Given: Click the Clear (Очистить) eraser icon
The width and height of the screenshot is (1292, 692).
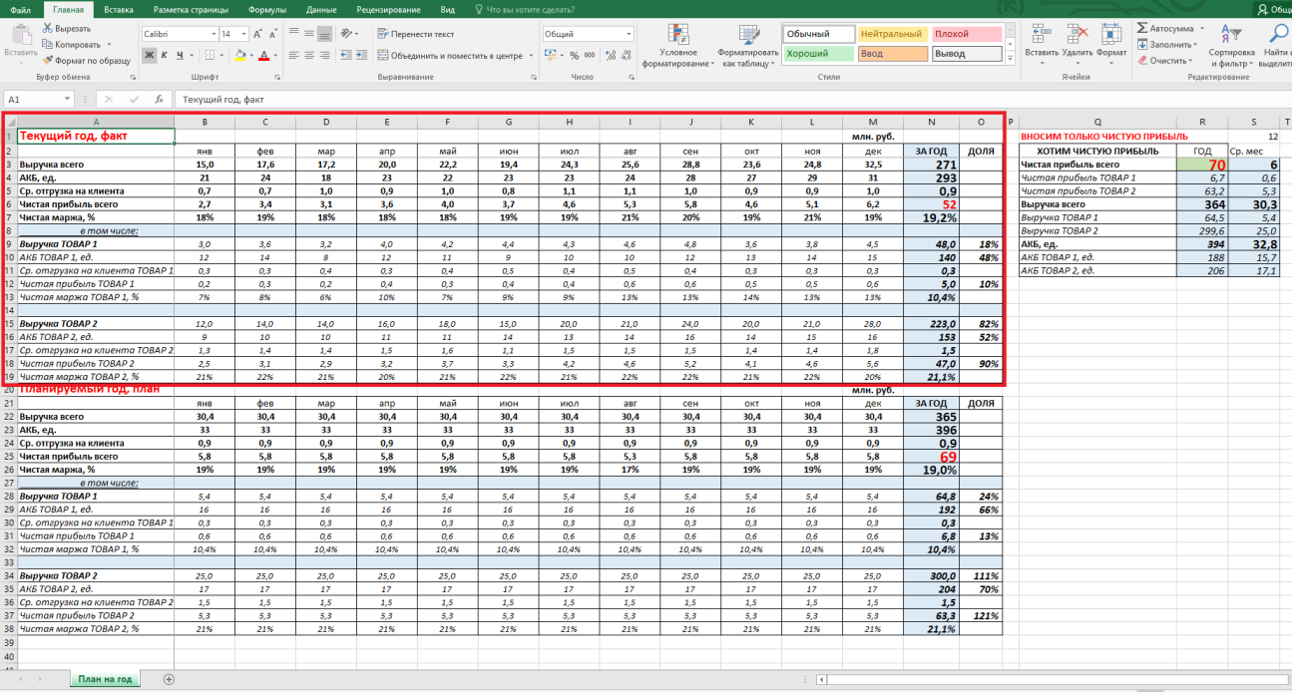Looking at the screenshot, I should click(1141, 60).
